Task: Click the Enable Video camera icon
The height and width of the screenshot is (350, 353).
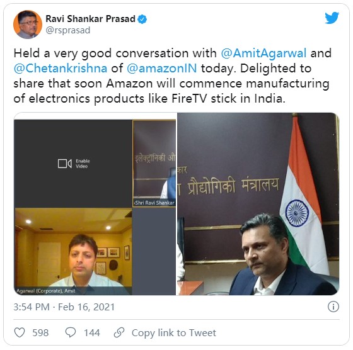Action: point(64,164)
